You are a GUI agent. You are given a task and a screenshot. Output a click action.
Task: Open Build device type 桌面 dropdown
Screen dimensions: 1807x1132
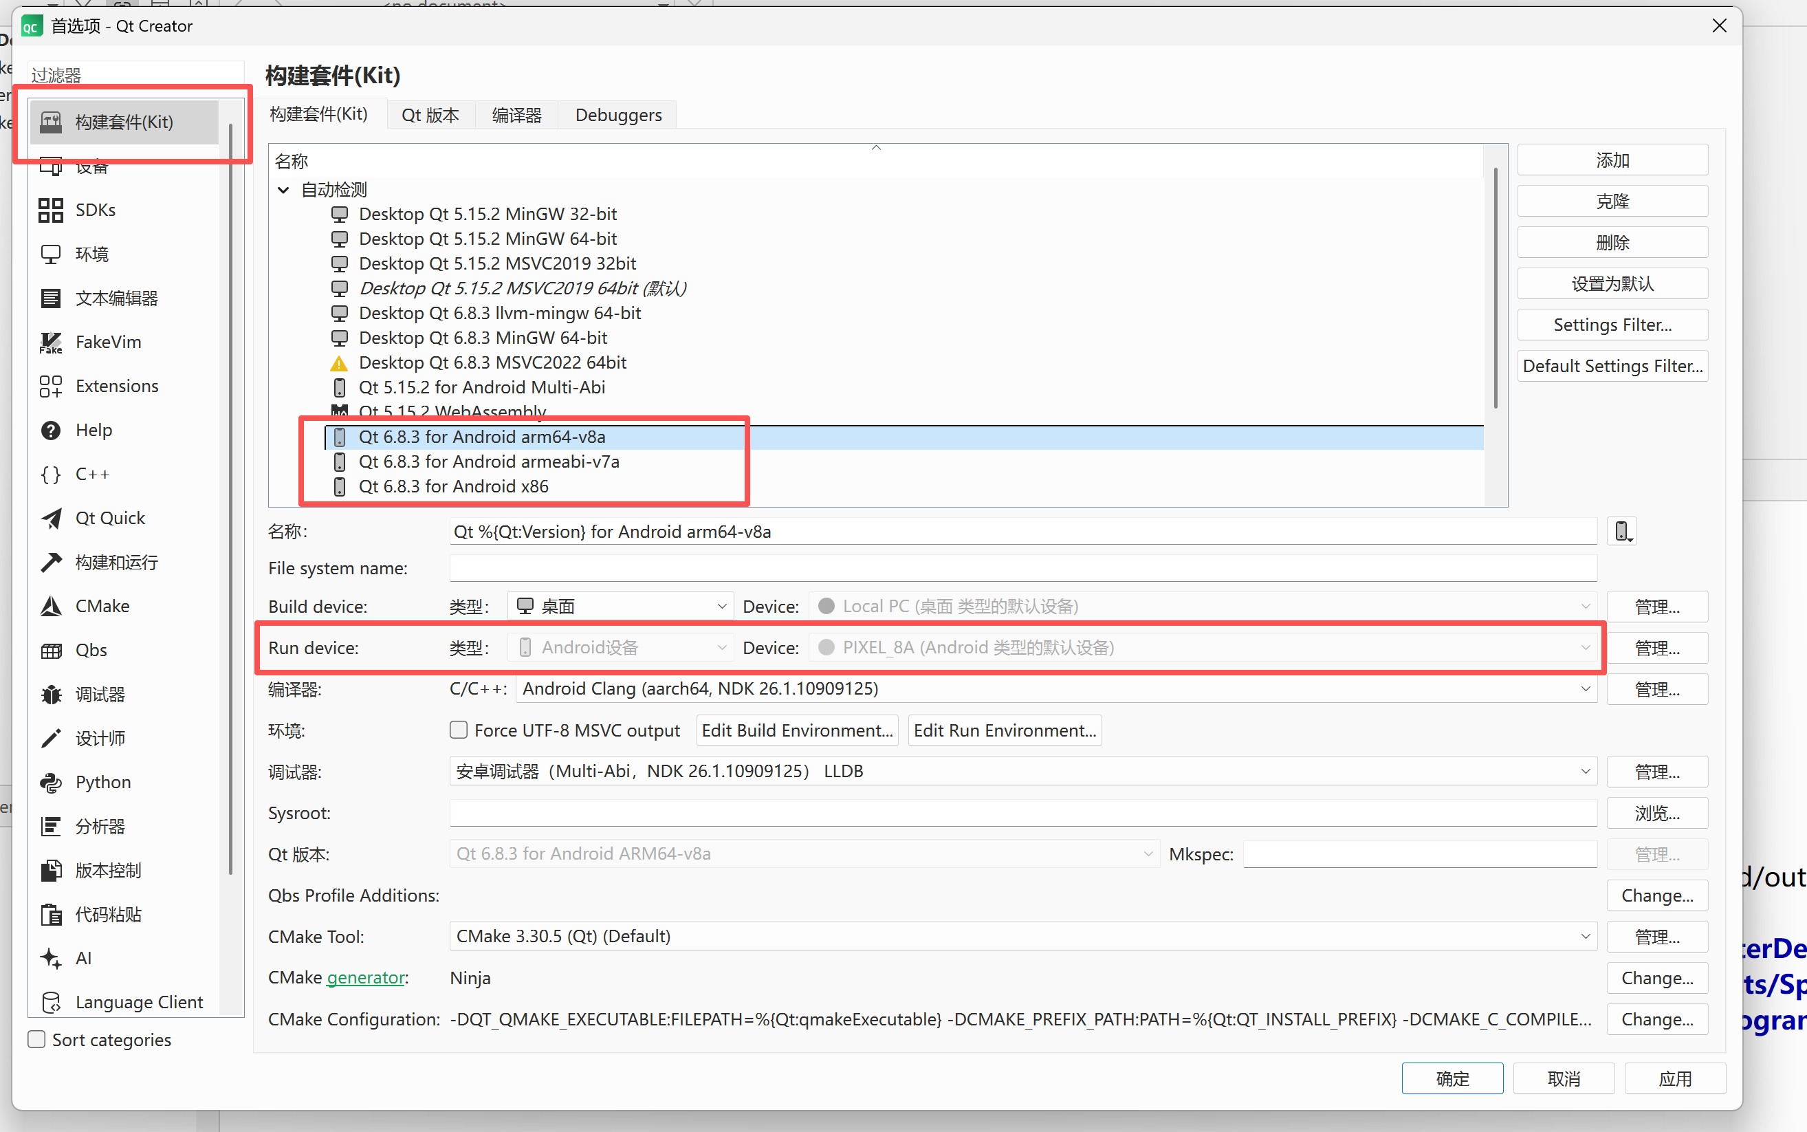click(x=620, y=607)
